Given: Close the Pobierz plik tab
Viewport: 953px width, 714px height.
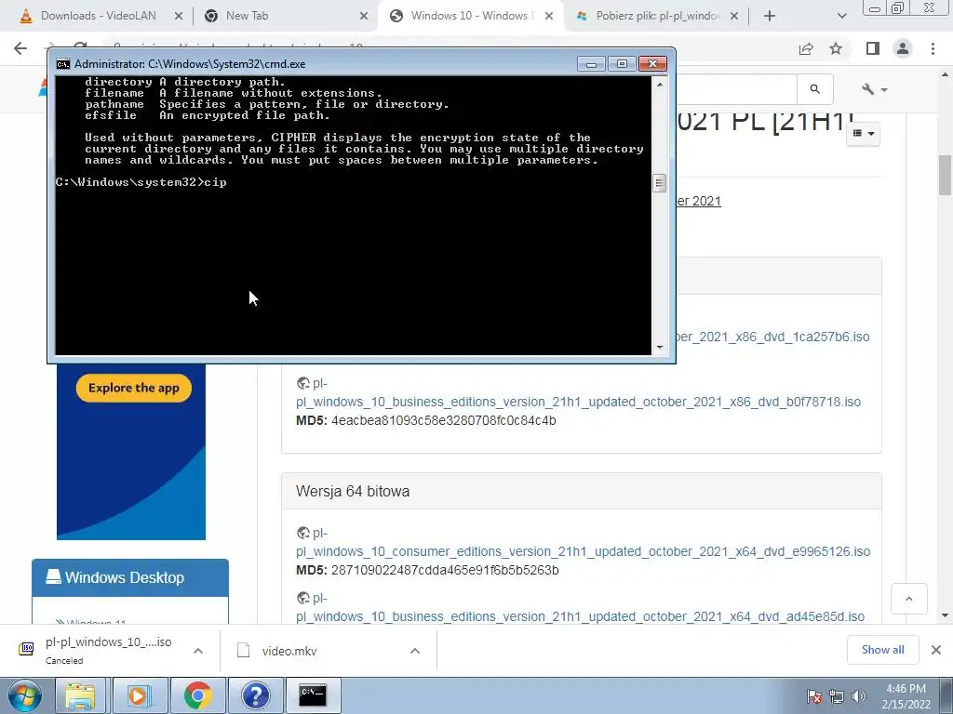Looking at the screenshot, I should point(734,17).
